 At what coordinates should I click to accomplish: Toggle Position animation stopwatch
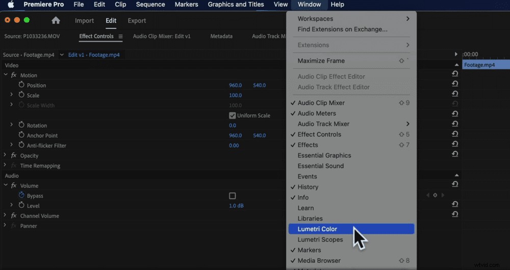tap(21, 85)
